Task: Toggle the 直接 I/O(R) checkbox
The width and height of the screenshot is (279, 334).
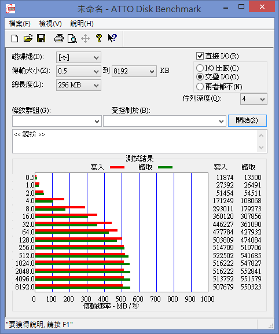Action: [x=200, y=56]
